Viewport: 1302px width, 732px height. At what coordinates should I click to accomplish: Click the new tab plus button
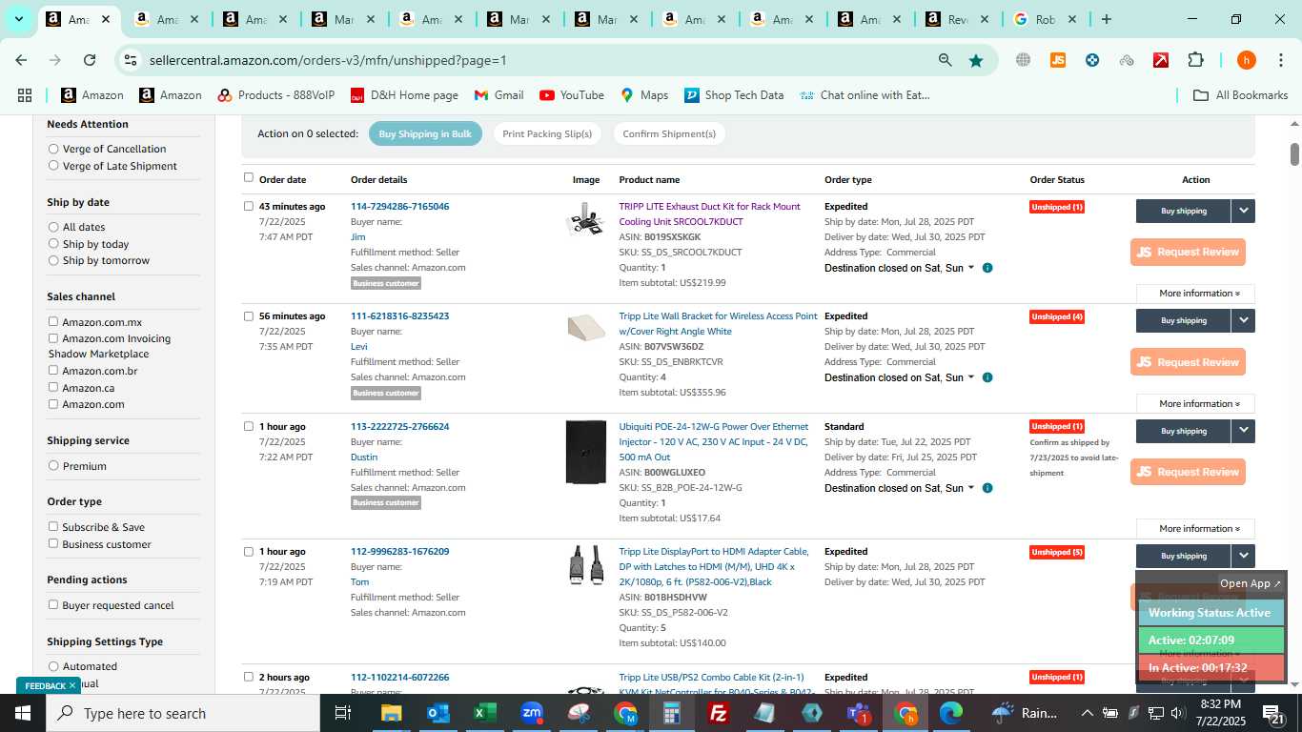1106,19
